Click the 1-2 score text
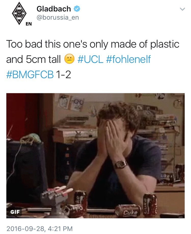 point(63,74)
